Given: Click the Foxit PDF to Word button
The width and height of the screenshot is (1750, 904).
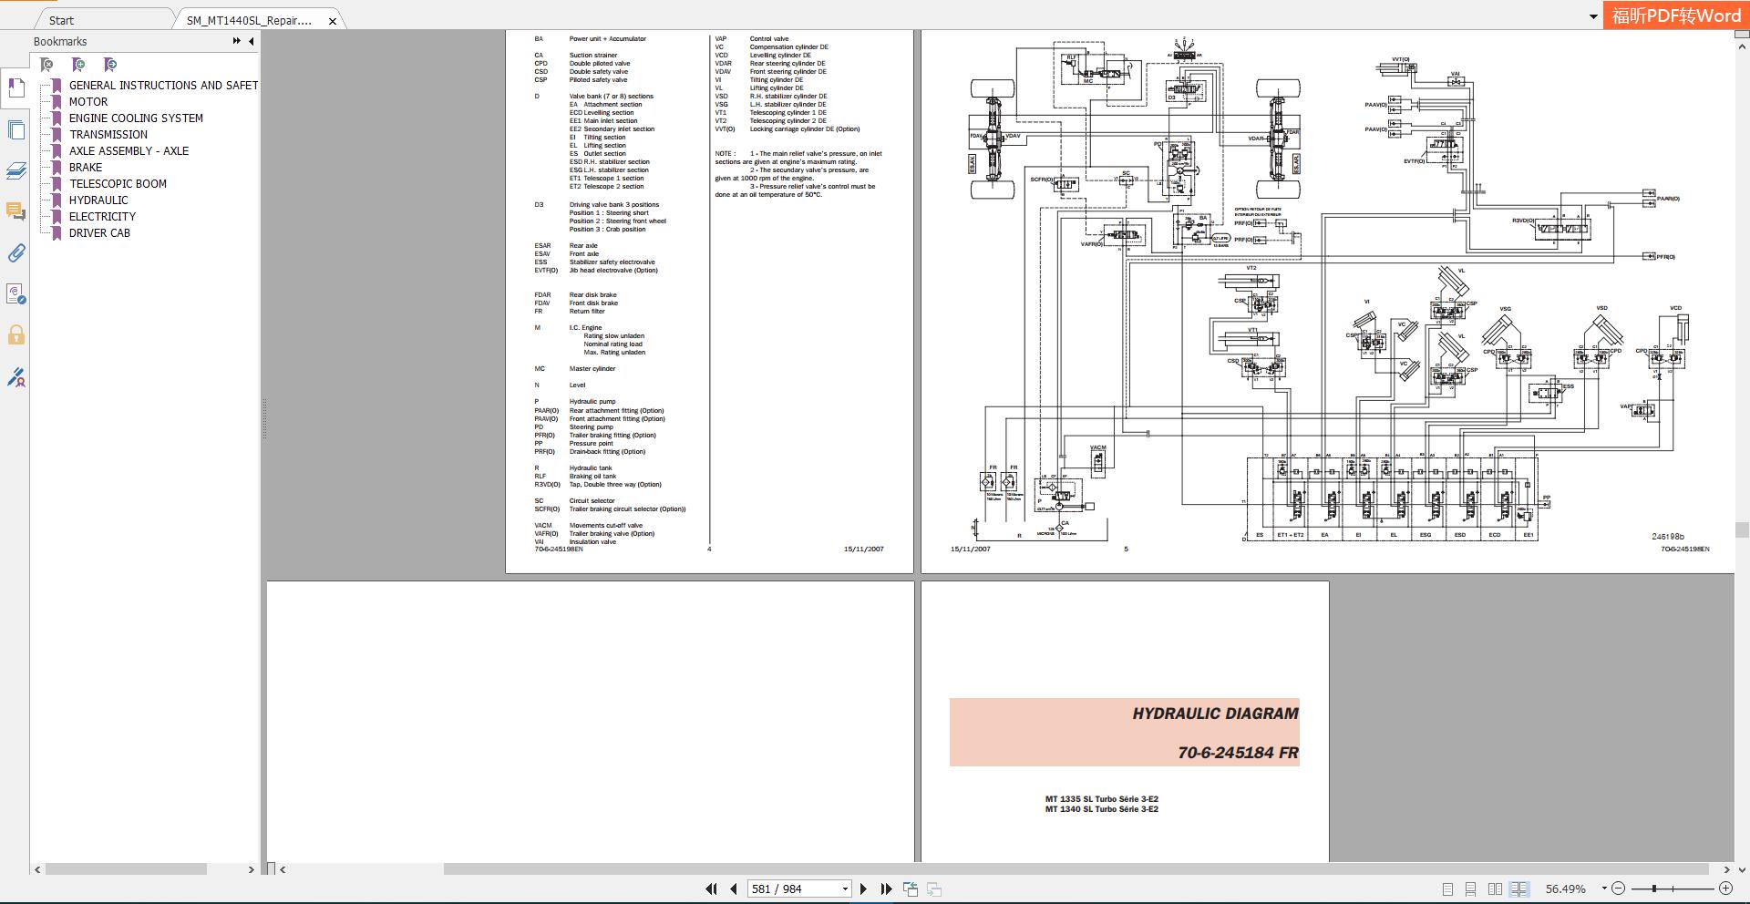Looking at the screenshot, I should point(1676,15).
